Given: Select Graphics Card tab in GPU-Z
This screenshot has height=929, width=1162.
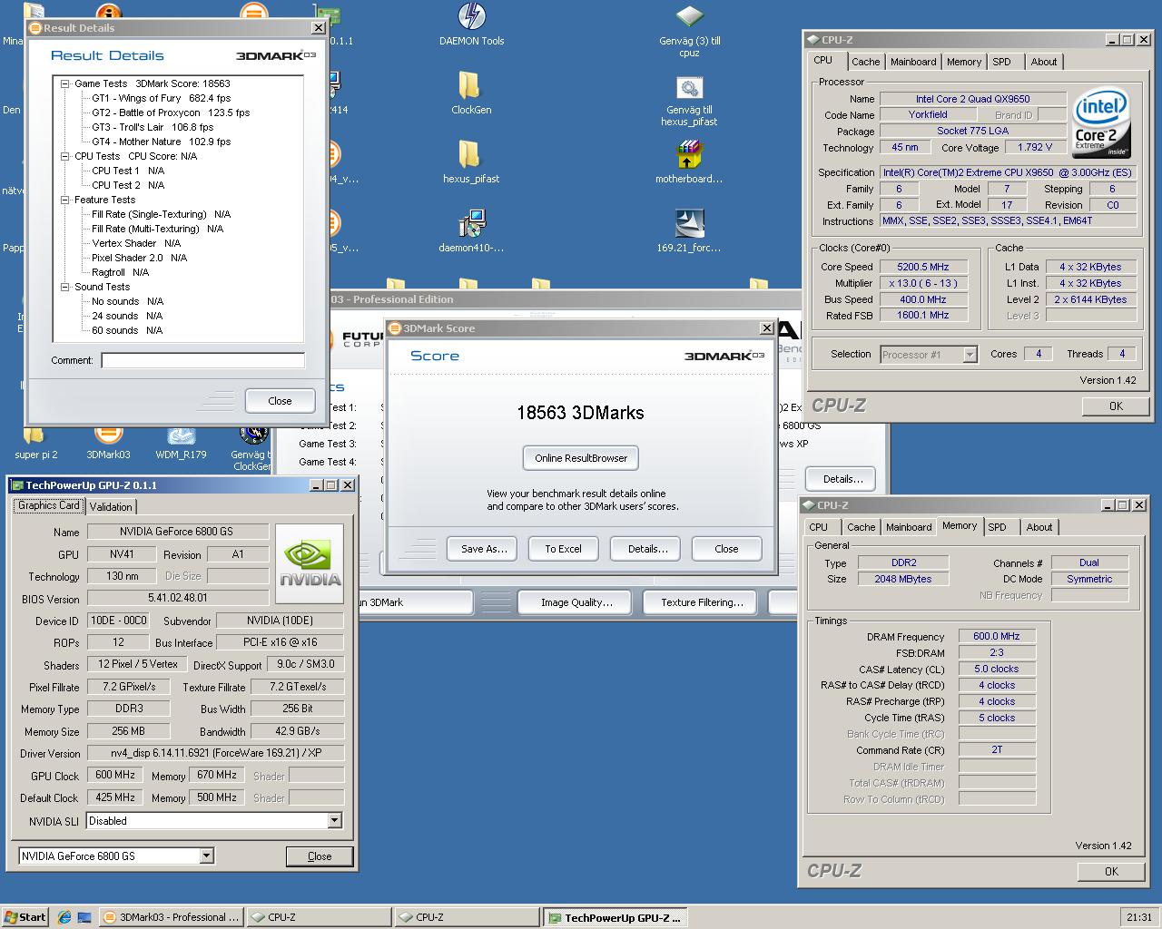Looking at the screenshot, I should click(49, 505).
